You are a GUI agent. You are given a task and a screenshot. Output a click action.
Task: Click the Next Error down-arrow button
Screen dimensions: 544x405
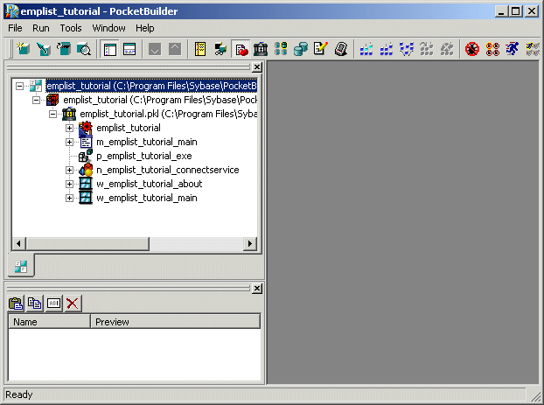[x=155, y=49]
